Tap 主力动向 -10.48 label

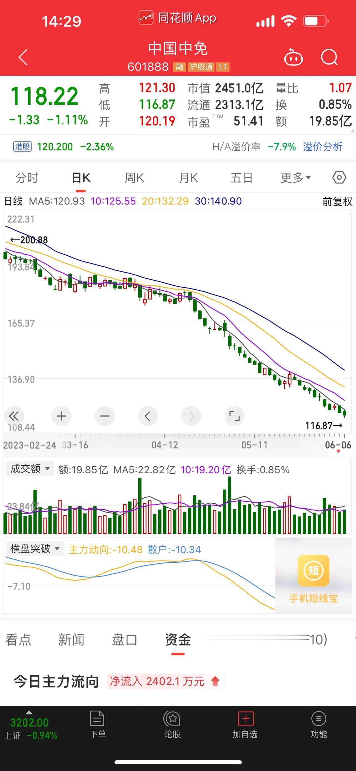[x=105, y=550]
